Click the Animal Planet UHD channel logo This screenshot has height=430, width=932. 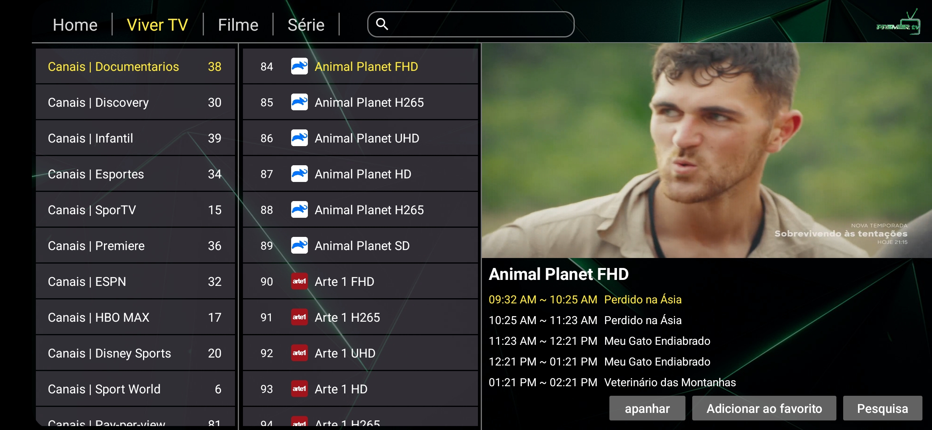pos(299,138)
